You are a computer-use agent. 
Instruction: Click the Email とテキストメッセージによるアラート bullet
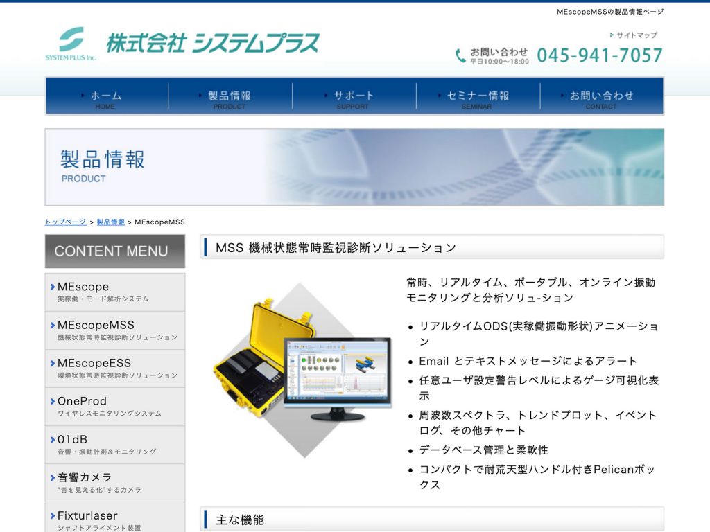tap(528, 361)
